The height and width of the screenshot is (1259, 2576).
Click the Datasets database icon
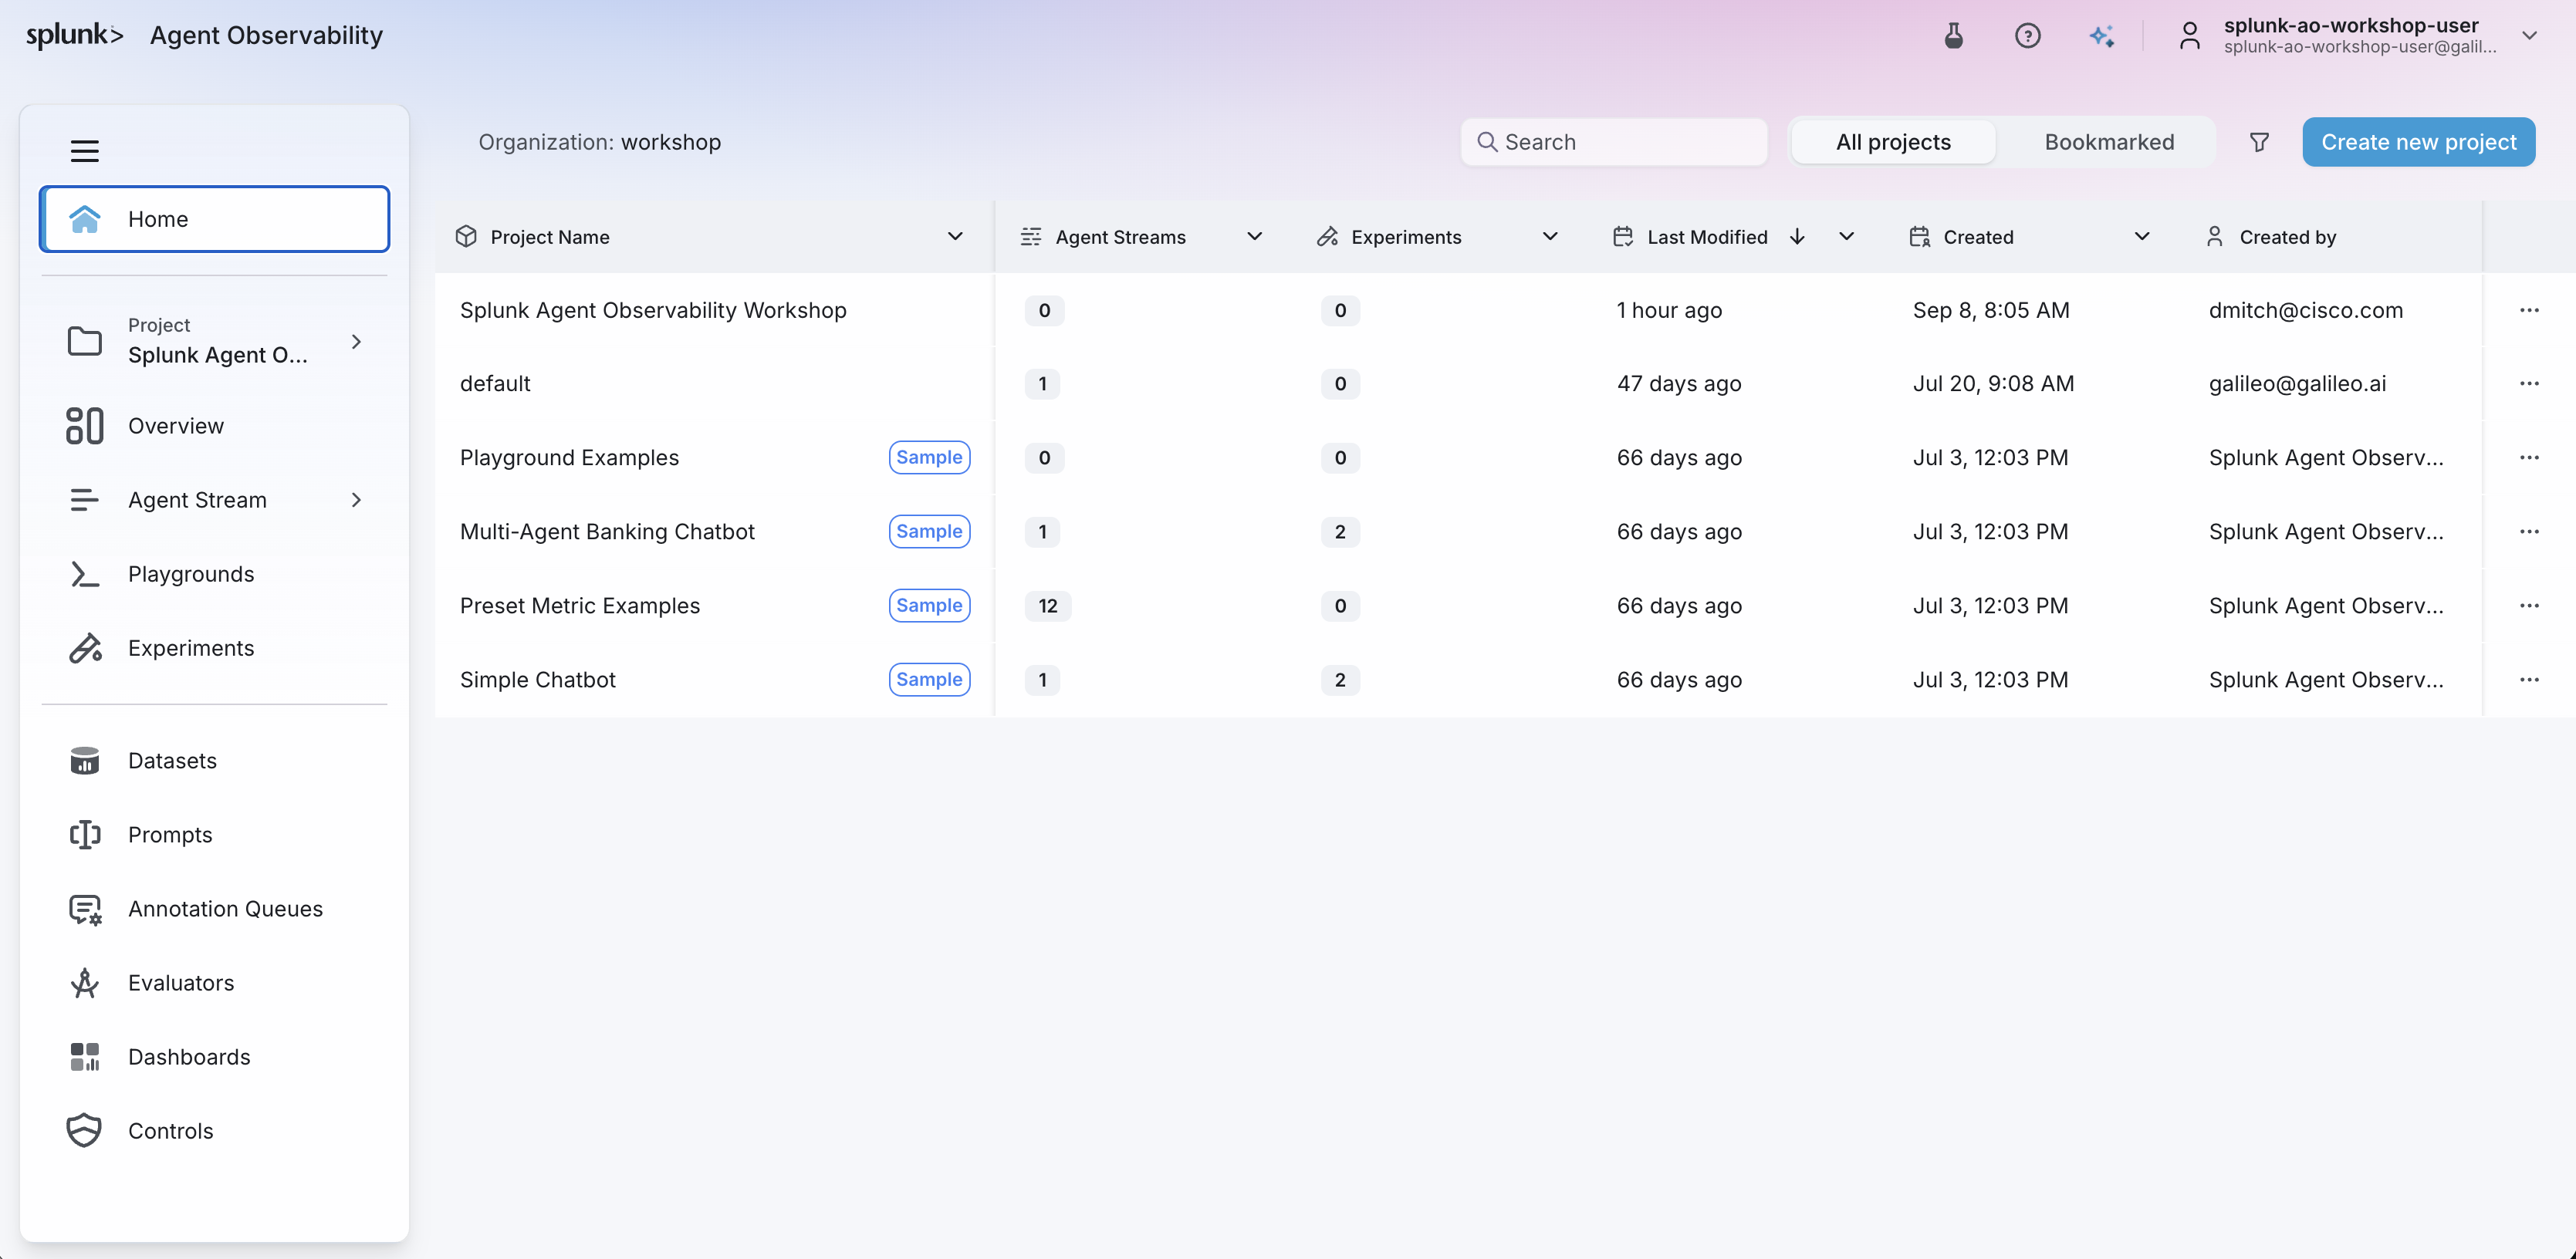[x=85, y=761]
